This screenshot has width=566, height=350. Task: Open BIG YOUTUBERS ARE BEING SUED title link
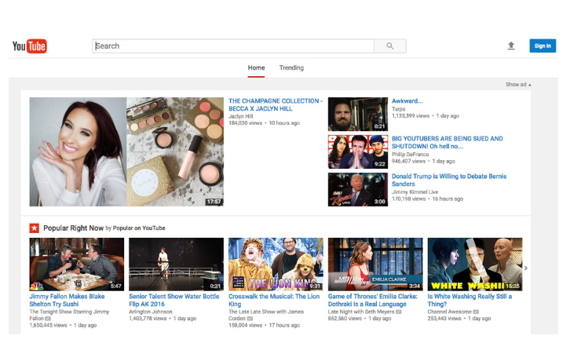tap(447, 143)
